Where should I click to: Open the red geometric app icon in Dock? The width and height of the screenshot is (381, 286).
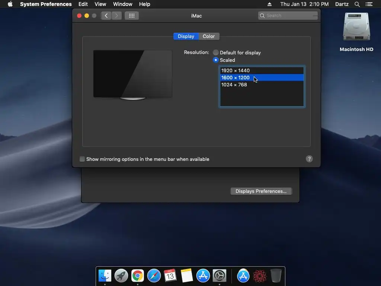pos(259,276)
